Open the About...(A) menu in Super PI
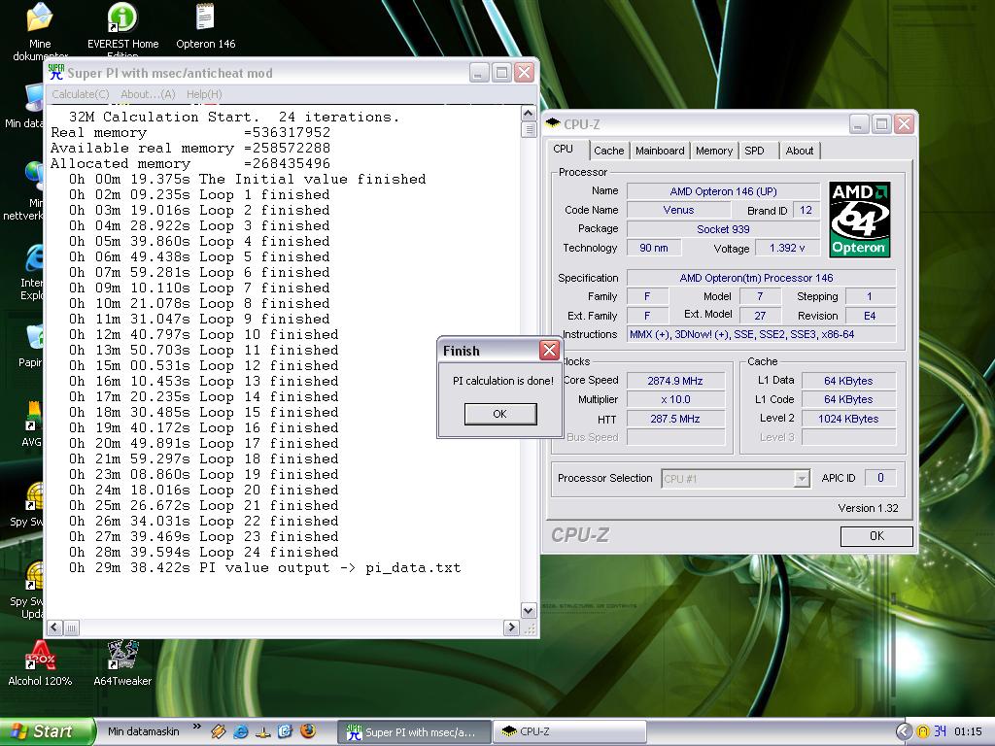The width and height of the screenshot is (995, 746). pyautogui.click(x=148, y=94)
